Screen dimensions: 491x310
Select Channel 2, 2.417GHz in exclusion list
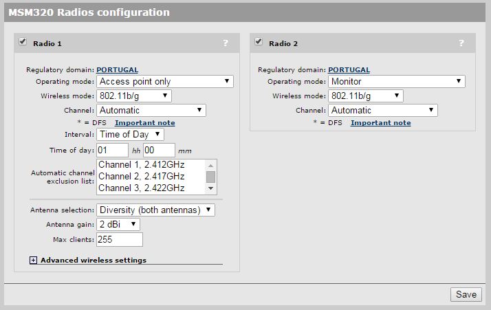pyautogui.click(x=151, y=176)
